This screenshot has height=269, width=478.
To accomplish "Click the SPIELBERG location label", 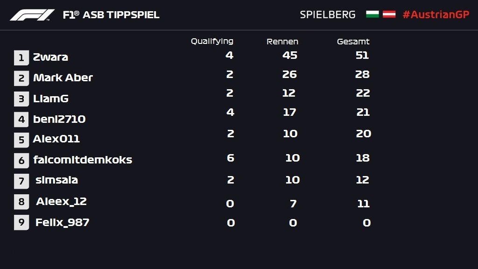I will click(328, 14).
